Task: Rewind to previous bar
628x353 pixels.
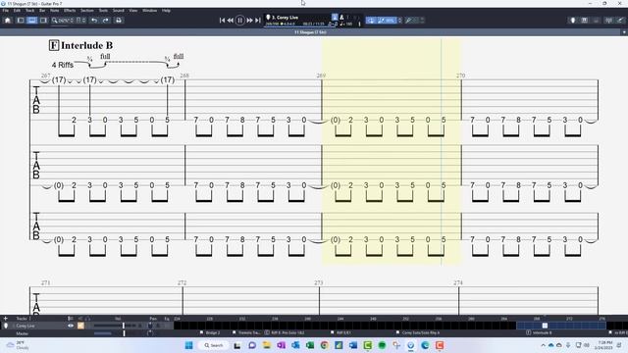Action: click(231, 20)
